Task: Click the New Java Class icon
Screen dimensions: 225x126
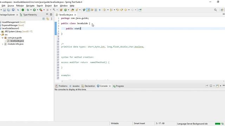Action: click(x=65, y=10)
